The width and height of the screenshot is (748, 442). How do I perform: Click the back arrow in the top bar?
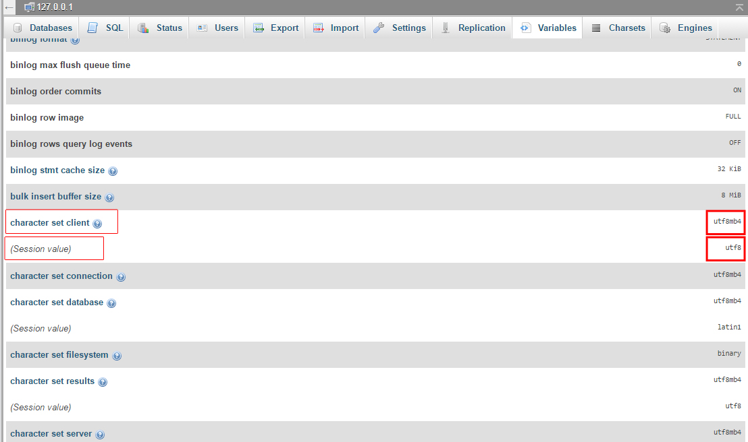(x=7, y=7)
